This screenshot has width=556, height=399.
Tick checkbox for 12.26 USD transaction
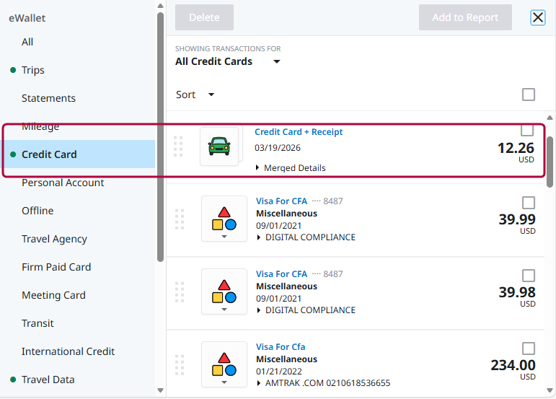527,130
